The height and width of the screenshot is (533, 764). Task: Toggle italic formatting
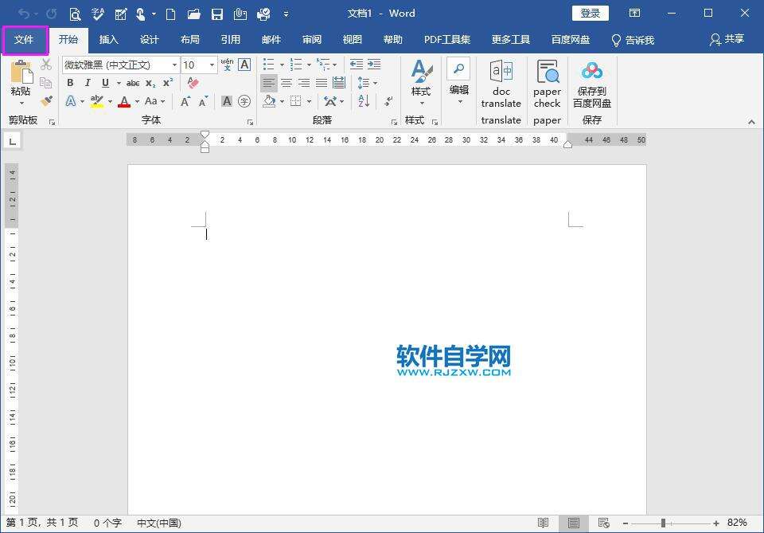tap(88, 83)
